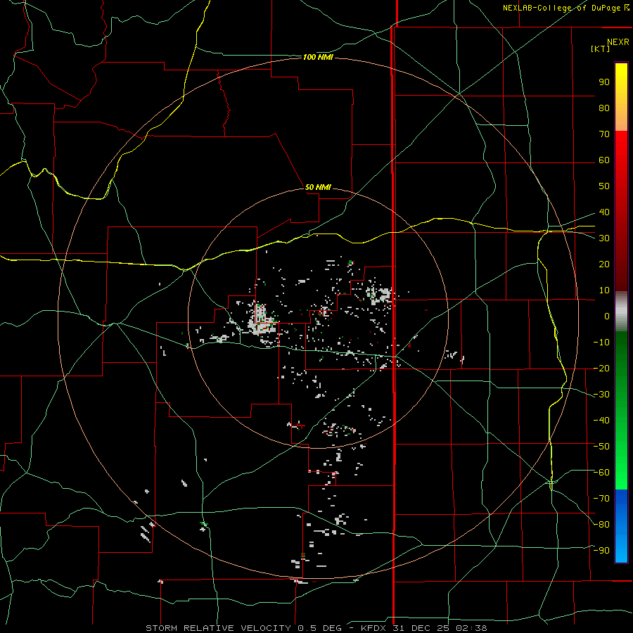Click the NEXR label above the scale
This screenshot has width=633, height=633.
click(x=618, y=42)
